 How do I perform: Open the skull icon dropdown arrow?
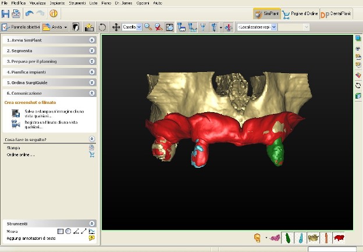pyautogui.click(x=266, y=237)
